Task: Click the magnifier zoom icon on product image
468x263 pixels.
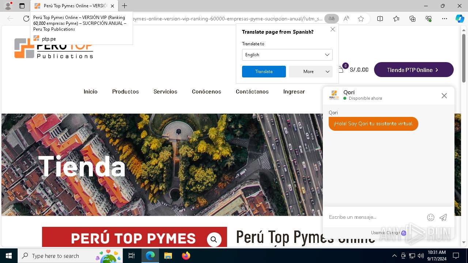Action: [x=214, y=240]
